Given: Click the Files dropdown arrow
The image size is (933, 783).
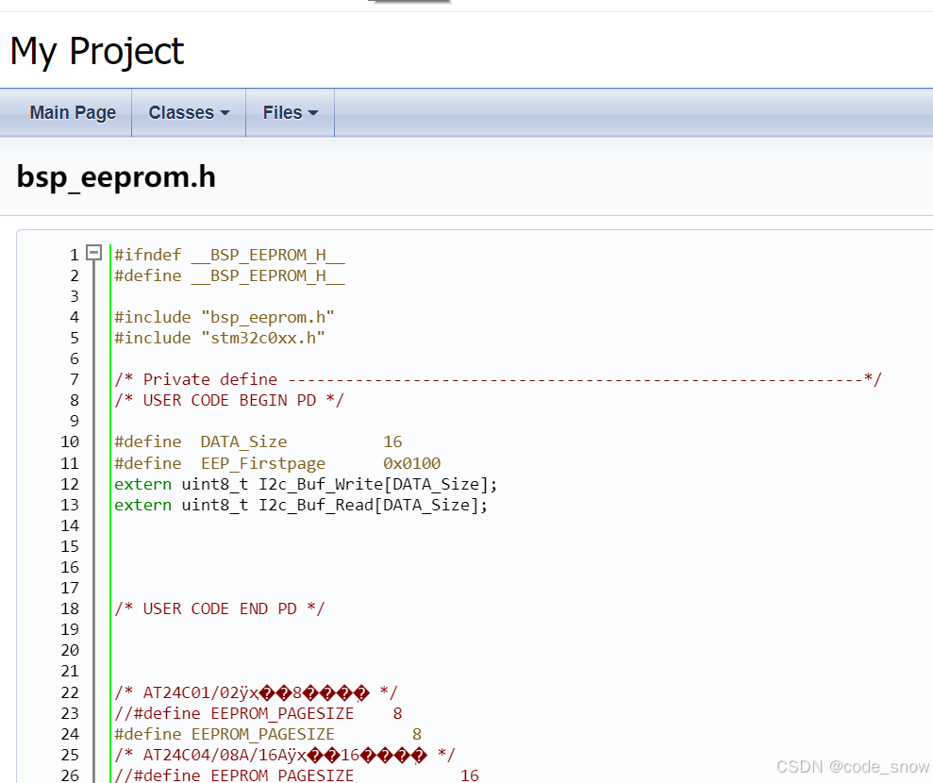Looking at the screenshot, I should point(313,113).
